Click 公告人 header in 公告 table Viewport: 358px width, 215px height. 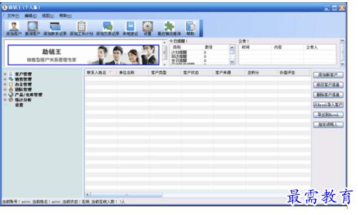pyautogui.click(x=320, y=47)
